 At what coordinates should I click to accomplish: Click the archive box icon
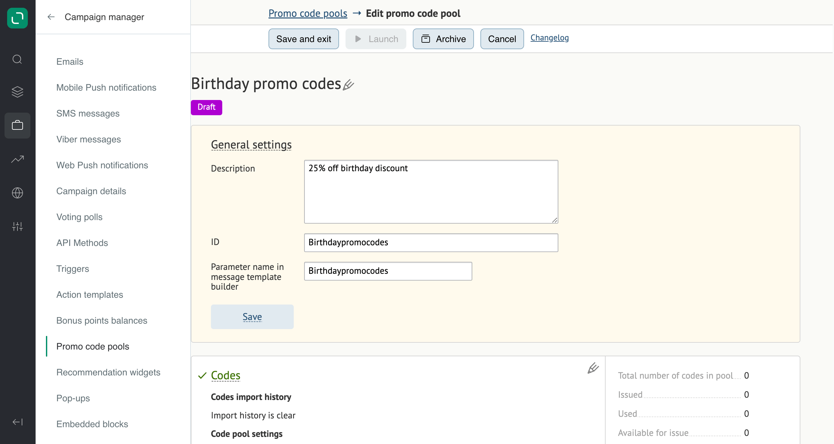(x=425, y=39)
